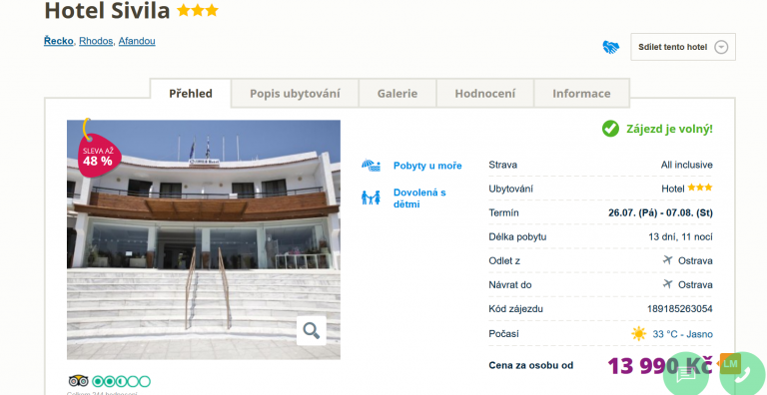767x395 pixels.
Task: Click the stars in the Ubytování row
Action: pyautogui.click(x=700, y=188)
